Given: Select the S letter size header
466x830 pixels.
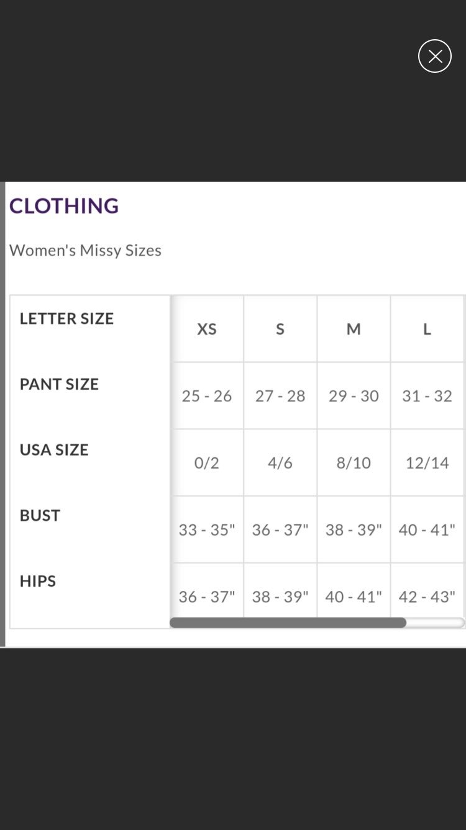Looking at the screenshot, I should [280, 329].
